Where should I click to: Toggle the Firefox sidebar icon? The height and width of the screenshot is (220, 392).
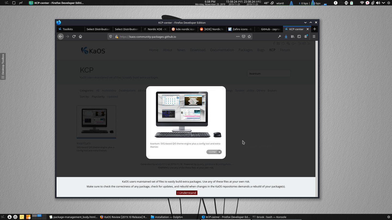tap(299, 36)
